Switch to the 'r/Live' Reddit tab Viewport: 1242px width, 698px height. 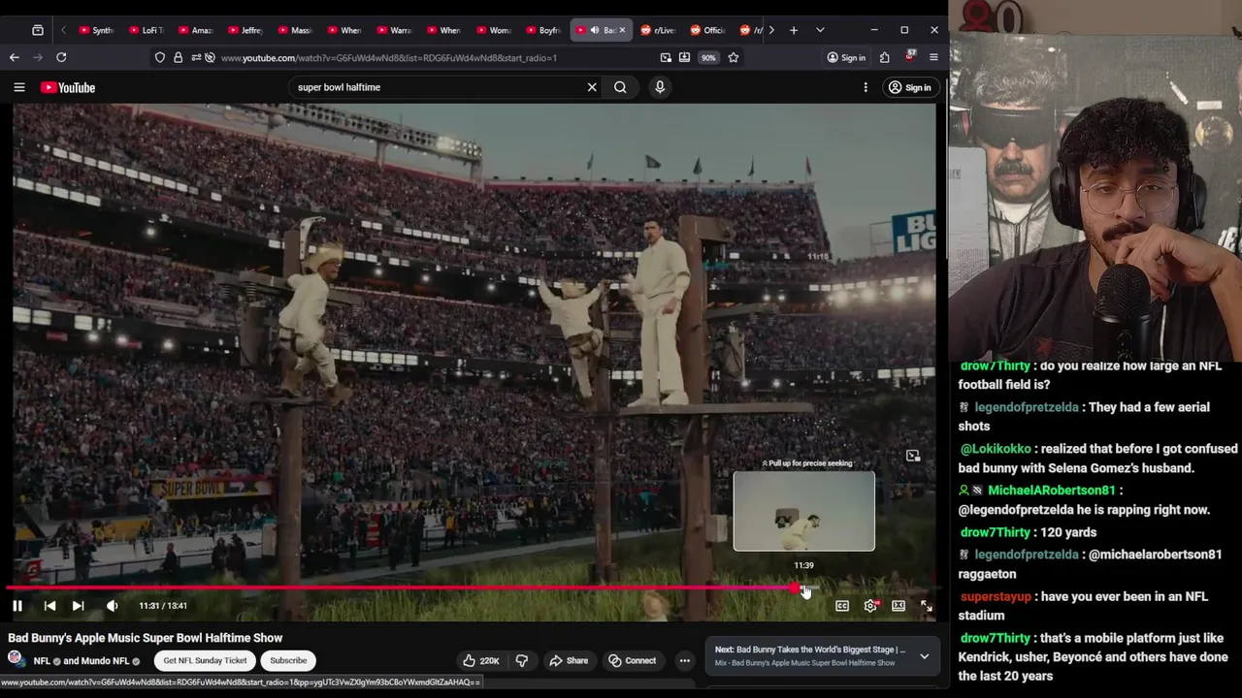[x=658, y=30]
